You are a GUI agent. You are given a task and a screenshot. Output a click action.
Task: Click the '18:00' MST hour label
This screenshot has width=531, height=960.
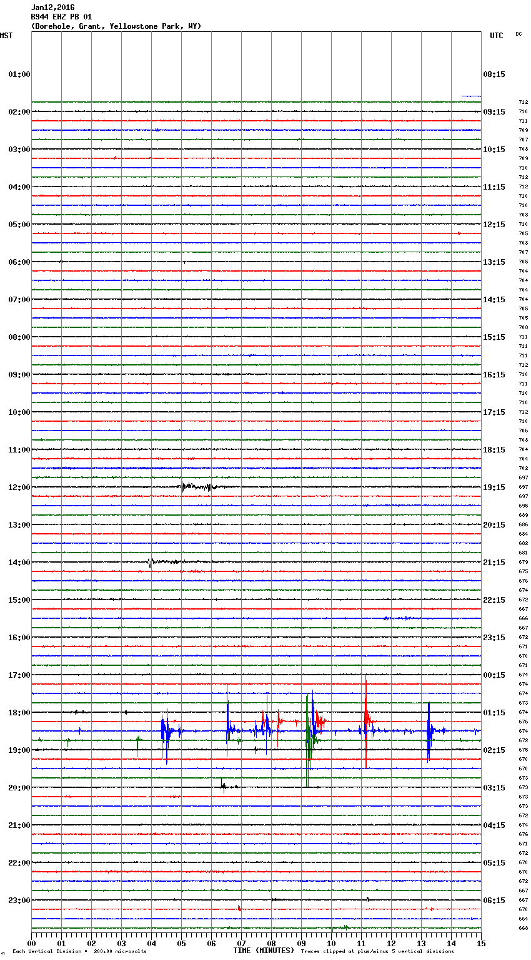(x=19, y=713)
